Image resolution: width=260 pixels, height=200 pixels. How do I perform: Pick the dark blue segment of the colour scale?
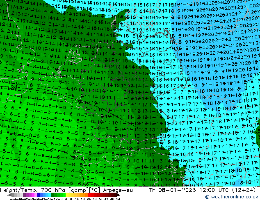(39, 195)
